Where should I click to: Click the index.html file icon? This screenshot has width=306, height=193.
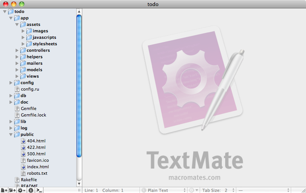[23, 167]
